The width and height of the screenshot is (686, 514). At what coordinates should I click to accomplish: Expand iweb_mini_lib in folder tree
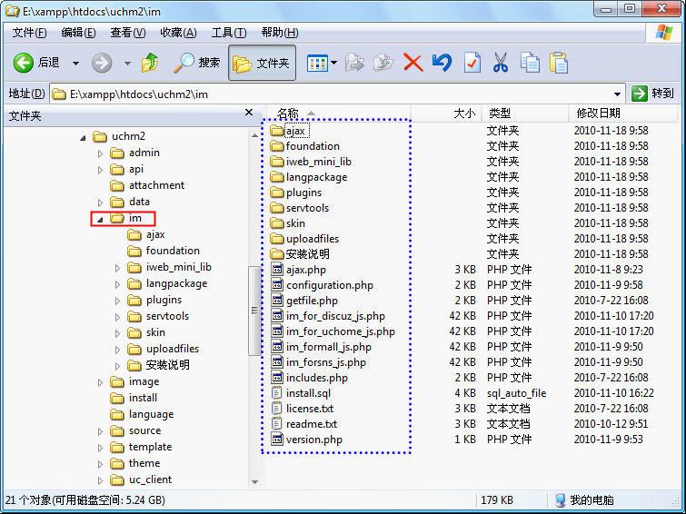click(117, 268)
